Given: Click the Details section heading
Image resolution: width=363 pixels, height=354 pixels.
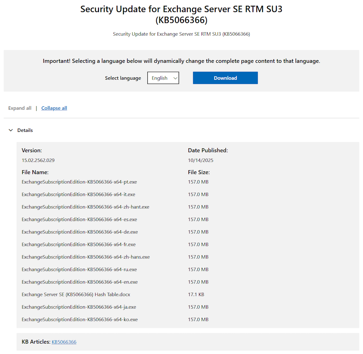Looking at the screenshot, I should click(x=25, y=130).
